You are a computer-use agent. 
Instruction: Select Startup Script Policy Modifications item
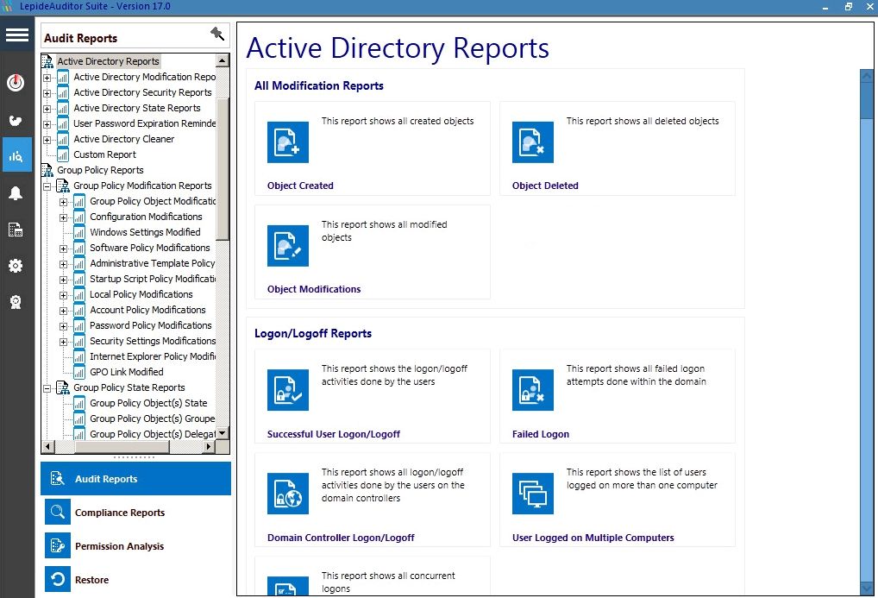pos(153,279)
